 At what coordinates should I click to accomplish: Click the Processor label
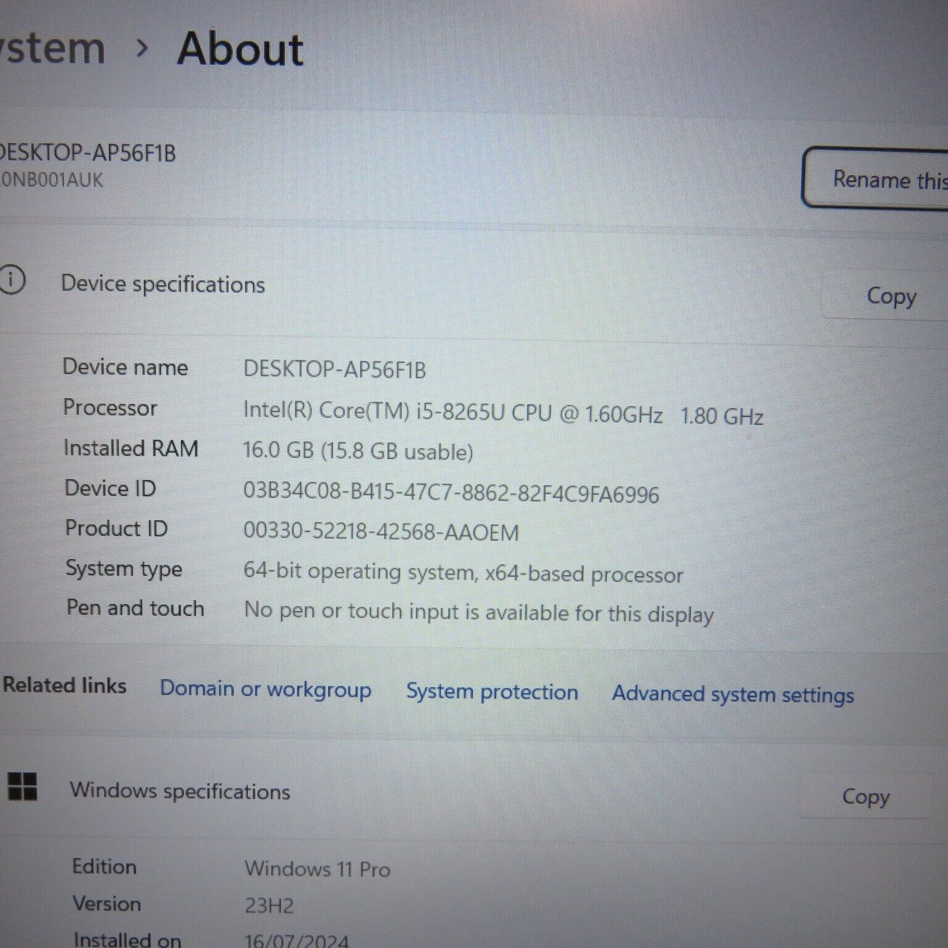click(110, 408)
